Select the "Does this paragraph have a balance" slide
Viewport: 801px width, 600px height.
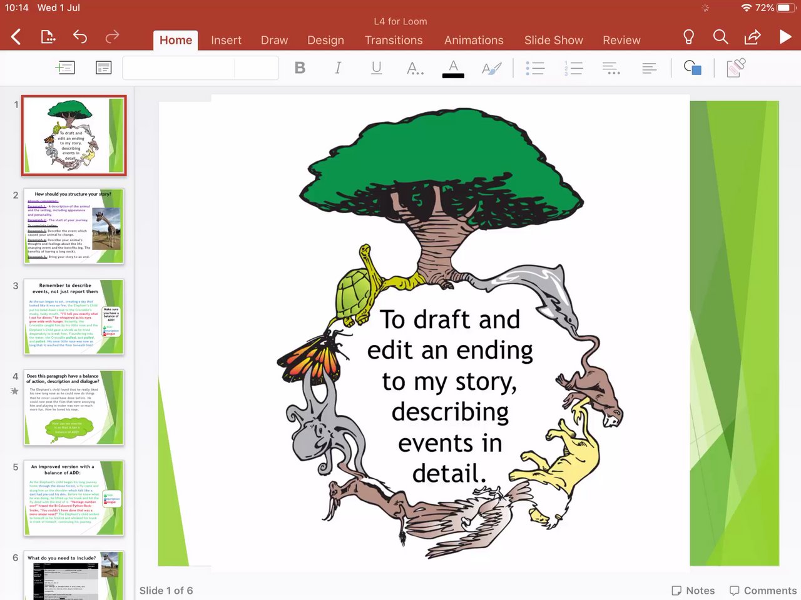tap(74, 407)
